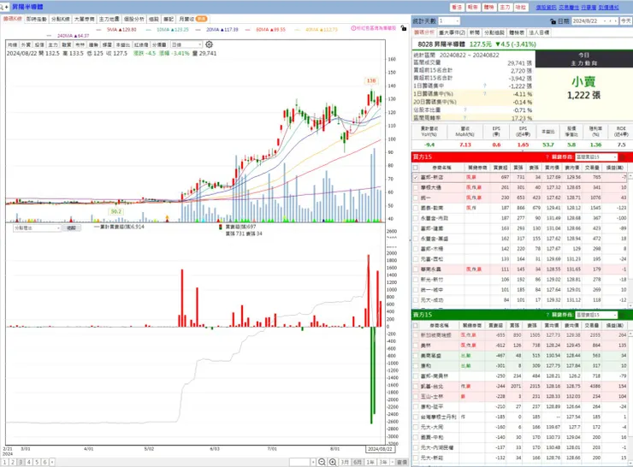
Task: Open the 關鍵券商 dropdown in 賣方15 header
Action: pos(596,315)
